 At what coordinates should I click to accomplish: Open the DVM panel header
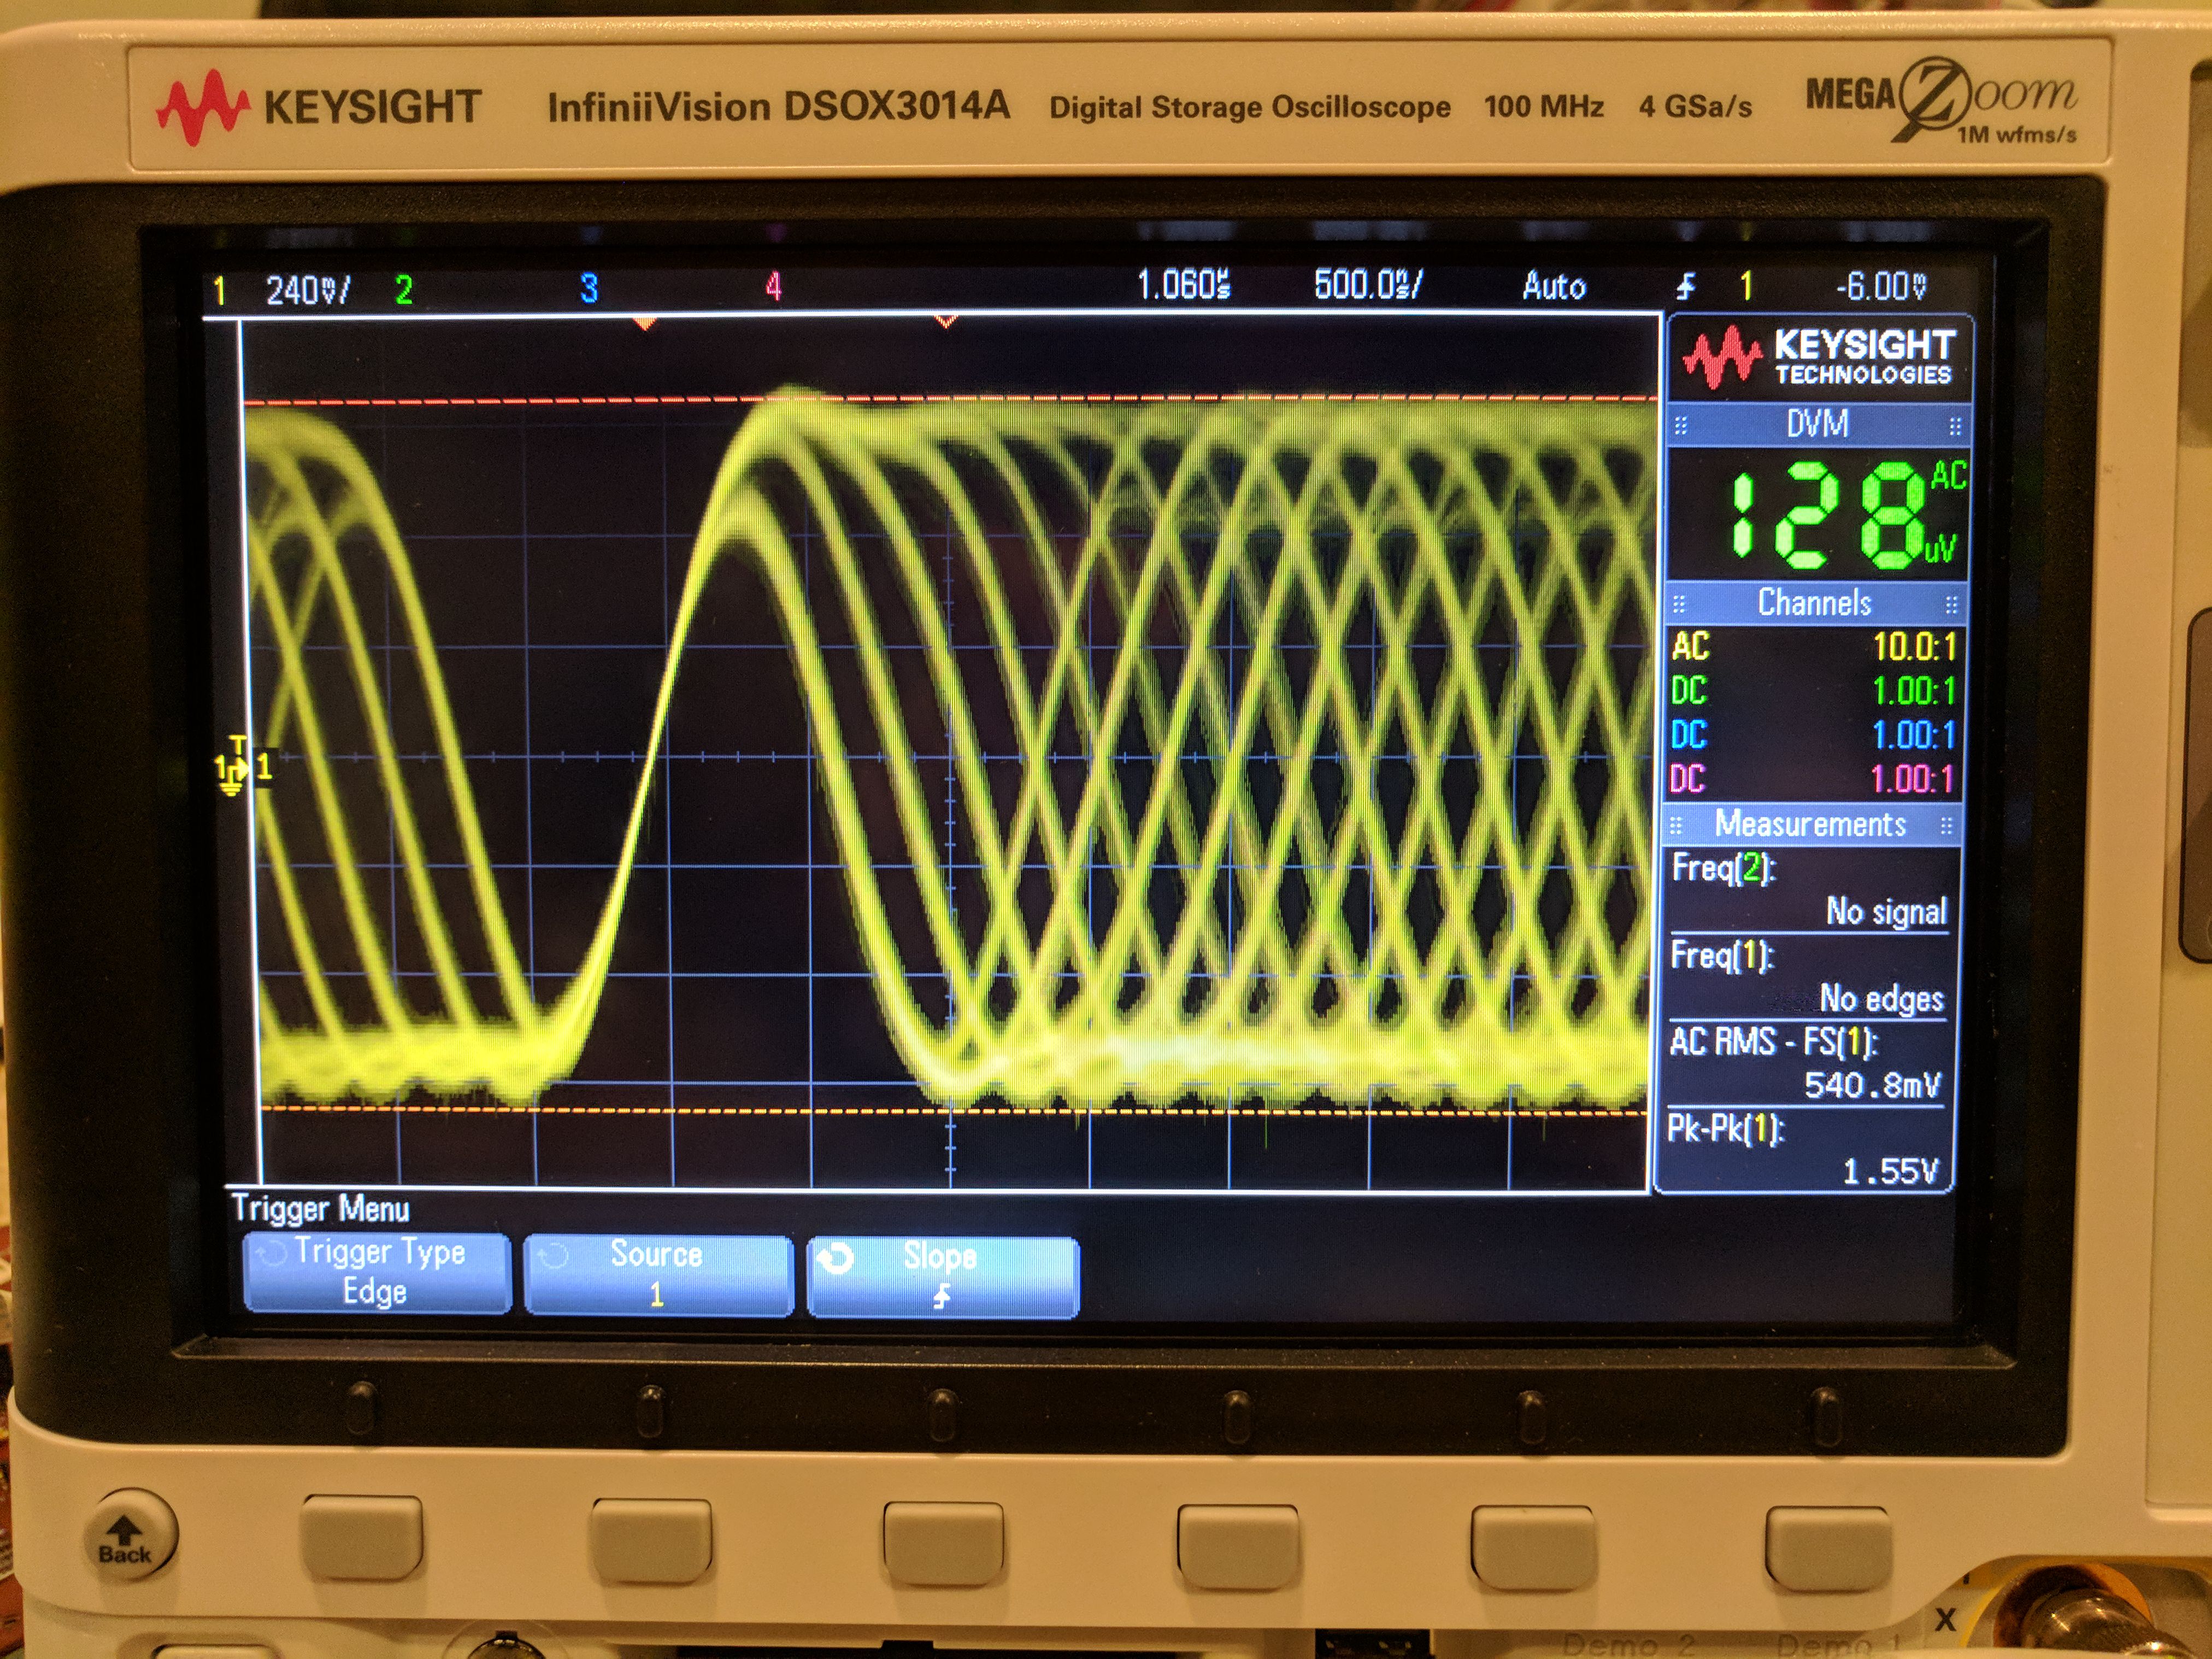pyautogui.click(x=1817, y=424)
